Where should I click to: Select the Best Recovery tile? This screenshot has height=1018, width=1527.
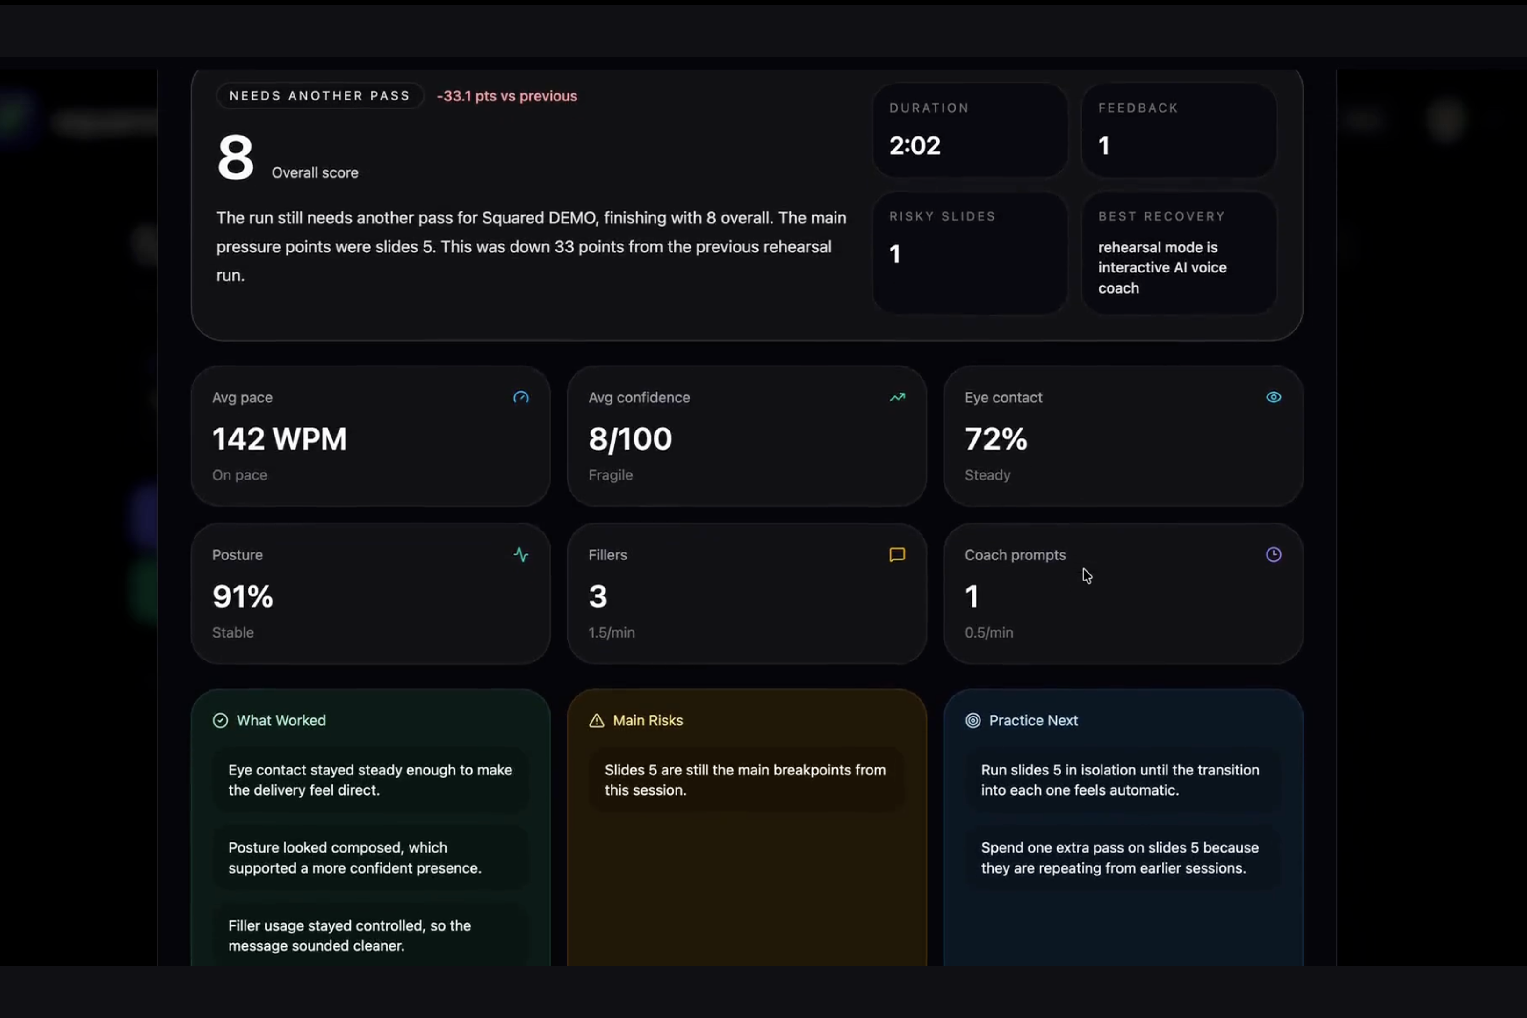click(1179, 253)
